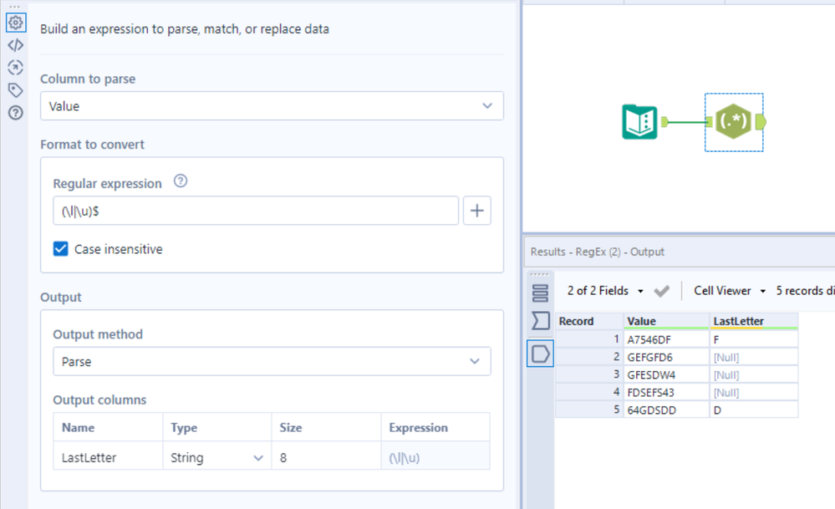Select cell FDSEFS43 in results
835x509 pixels.
(x=666, y=392)
